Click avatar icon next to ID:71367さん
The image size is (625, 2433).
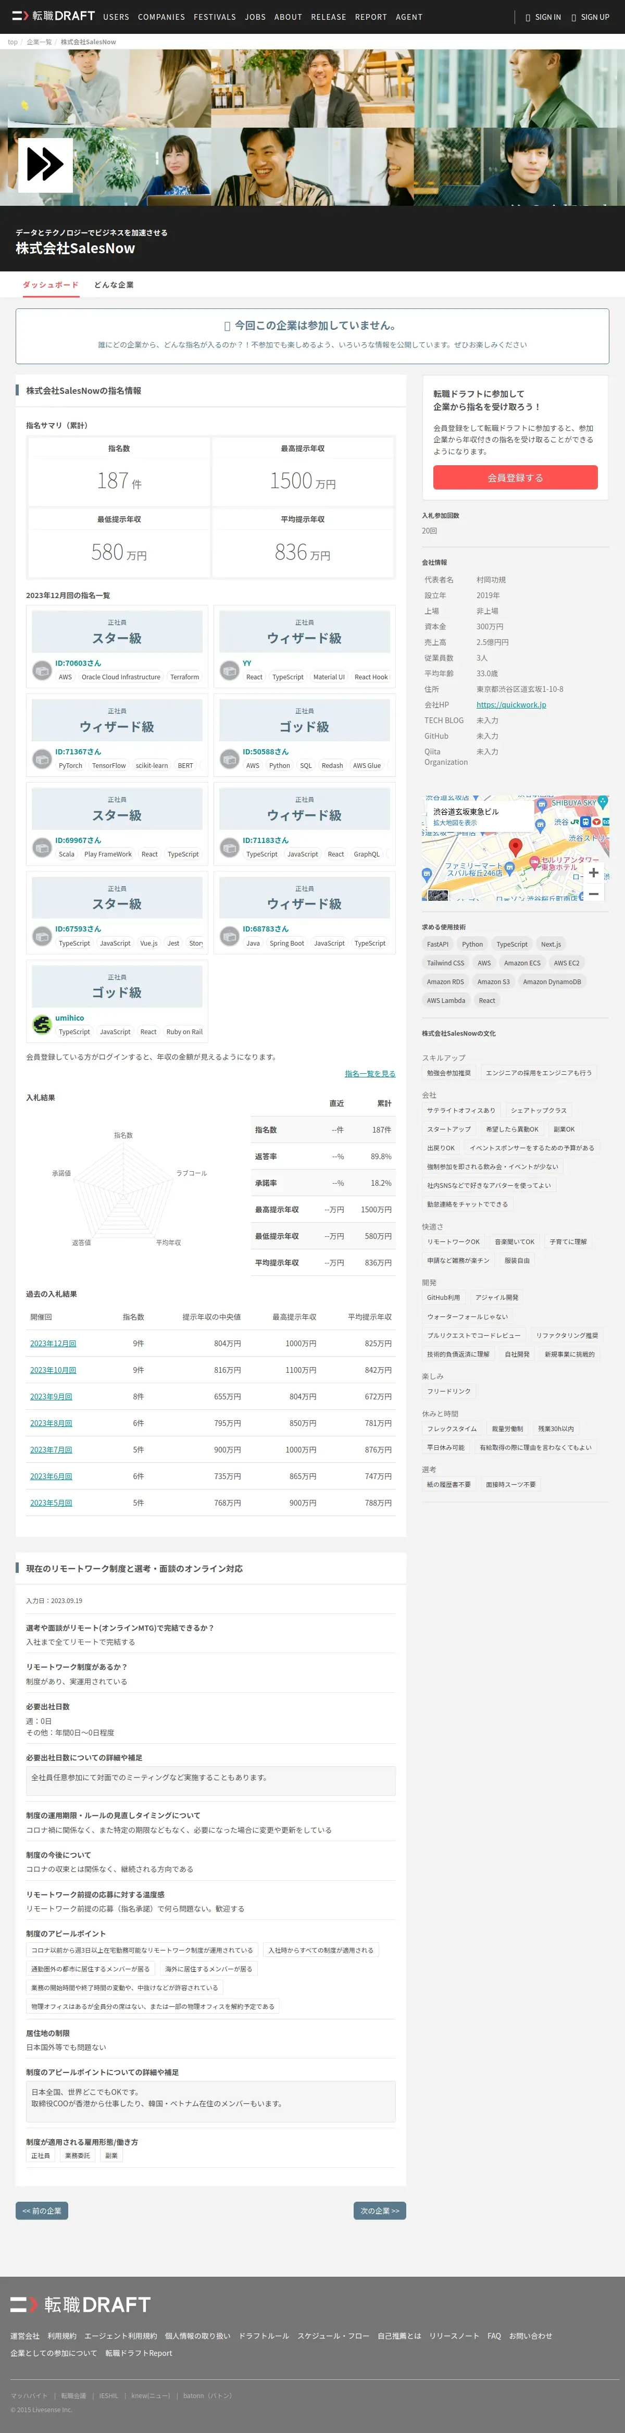point(42,759)
